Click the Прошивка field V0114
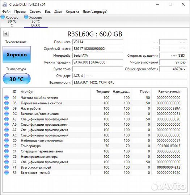190x195 pixels. tap(98, 42)
